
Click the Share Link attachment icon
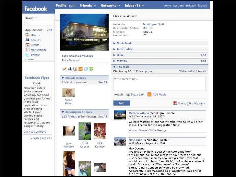tap(128, 95)
